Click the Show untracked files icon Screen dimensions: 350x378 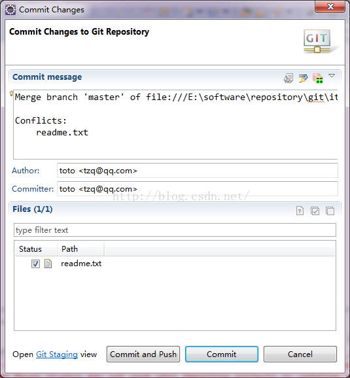click(300, 211)
